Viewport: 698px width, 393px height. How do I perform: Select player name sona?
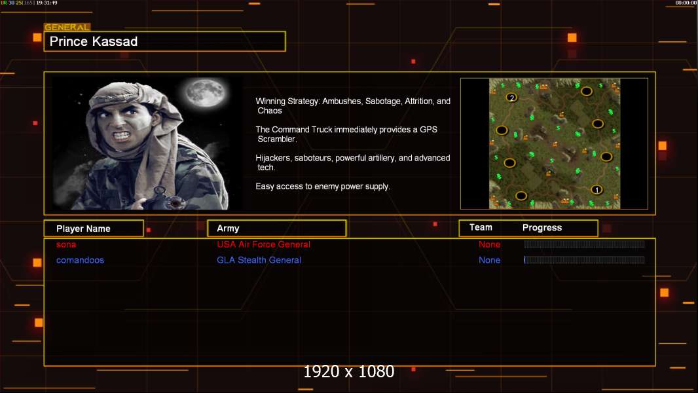click(66, 244)
